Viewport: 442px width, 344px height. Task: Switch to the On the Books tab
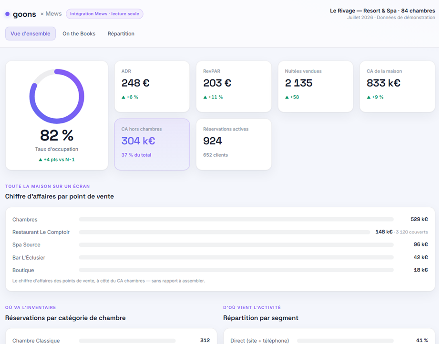pyautogui.click(x=79, y=33)
